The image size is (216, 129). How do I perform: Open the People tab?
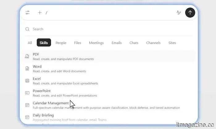(61, 43)
